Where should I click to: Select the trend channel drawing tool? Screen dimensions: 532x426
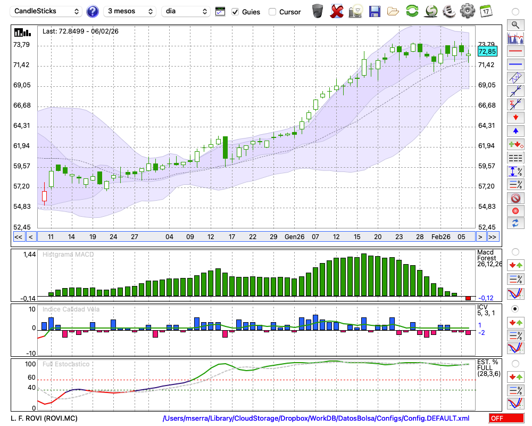(x=515, y=78)
